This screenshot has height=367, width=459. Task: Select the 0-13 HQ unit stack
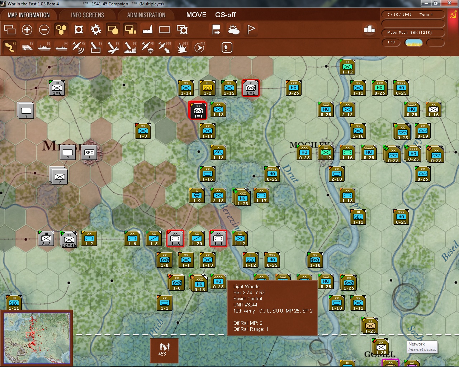click(x=199, y=283)
